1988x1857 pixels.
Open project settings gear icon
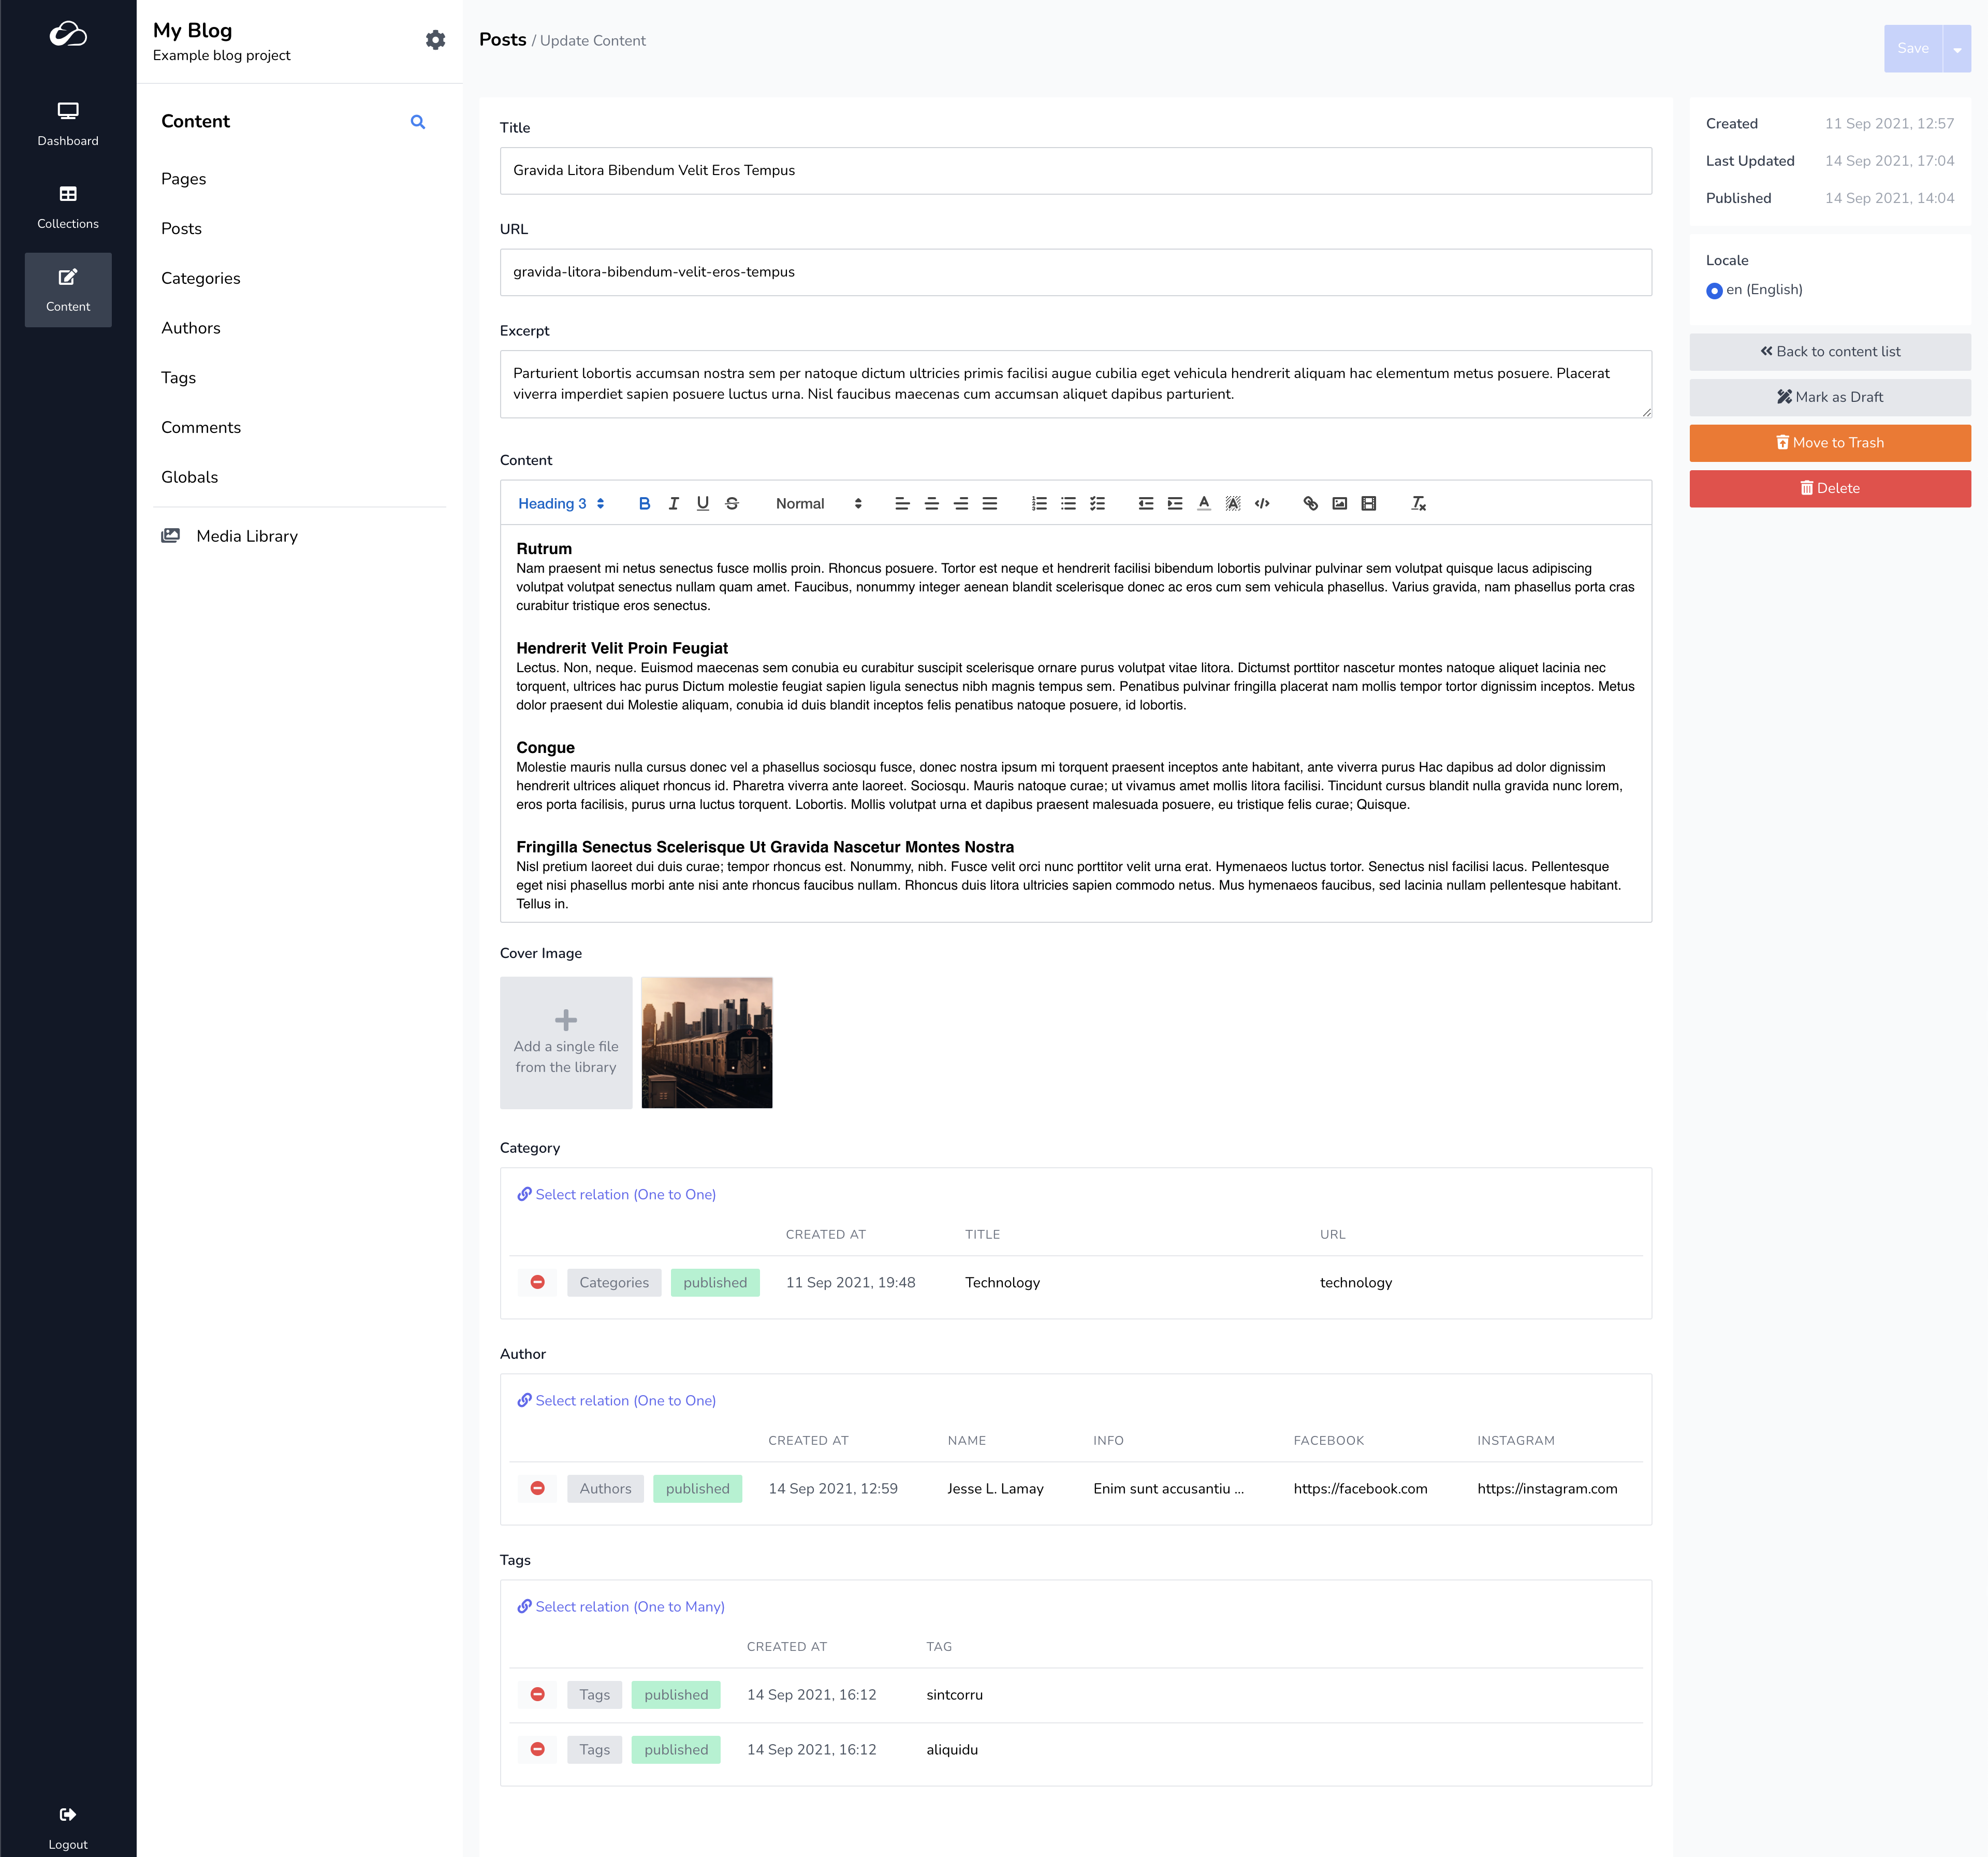click(x=435, y=40)
